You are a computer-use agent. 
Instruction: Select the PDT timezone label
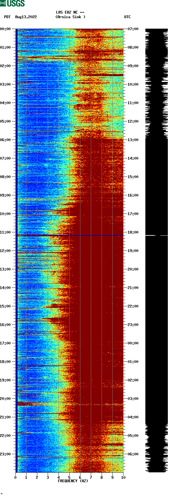coord(7,17)
